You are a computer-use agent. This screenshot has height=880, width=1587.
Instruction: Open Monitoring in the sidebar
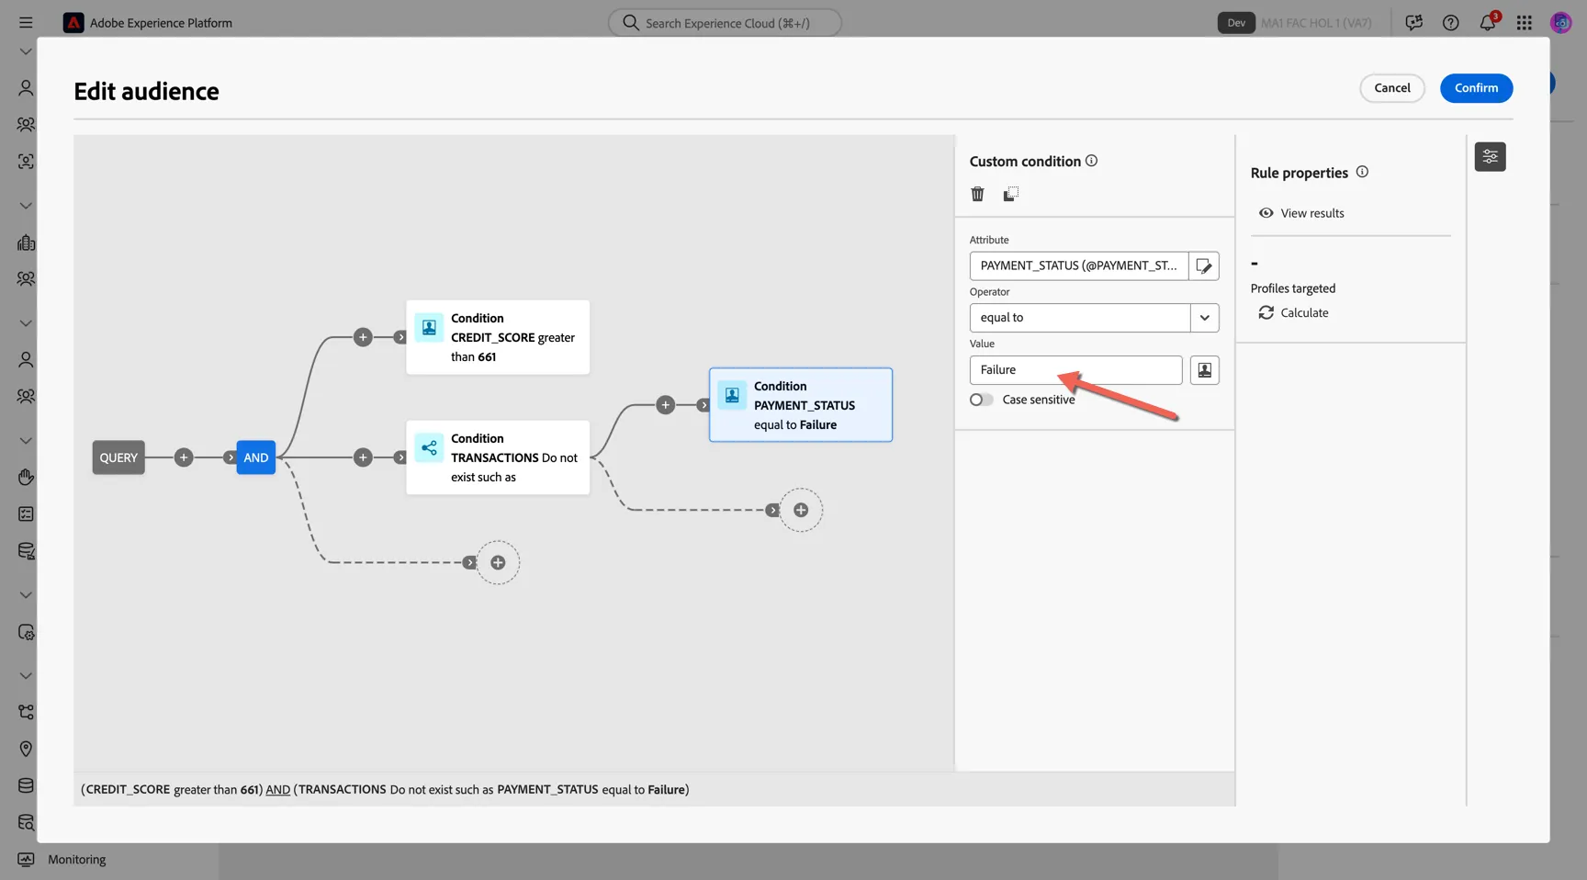click(77, 860)
